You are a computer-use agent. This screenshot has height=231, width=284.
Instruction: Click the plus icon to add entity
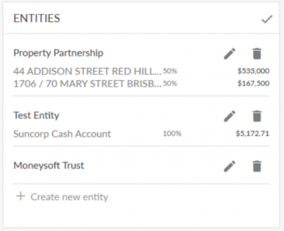click(21, 196)
